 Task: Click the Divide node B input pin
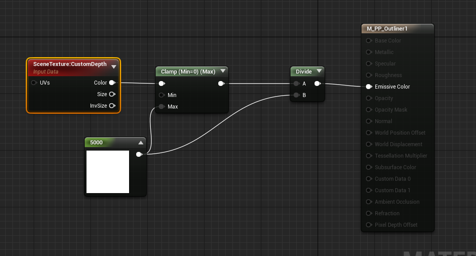click(x=296, y=95)
